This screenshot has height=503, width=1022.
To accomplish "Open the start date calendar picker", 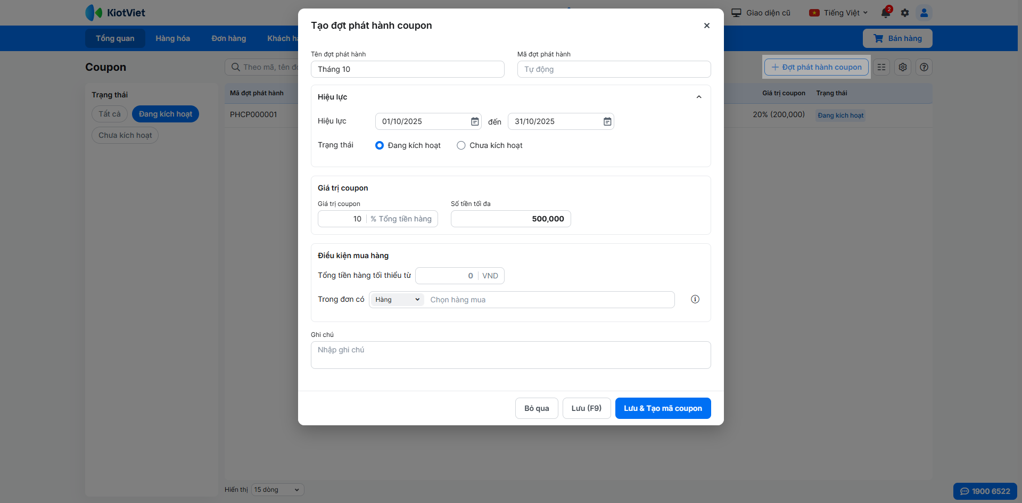I will [x=475, y=122].
